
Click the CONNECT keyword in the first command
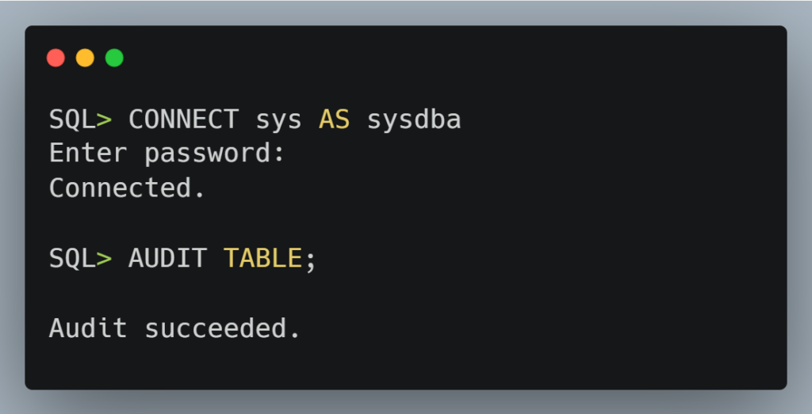tap(183, 120)
